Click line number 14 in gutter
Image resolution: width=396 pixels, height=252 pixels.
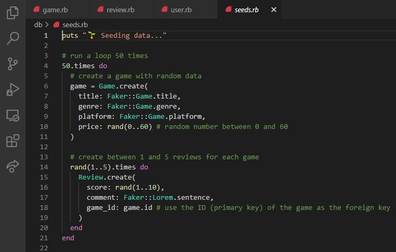click(x=44, y=167)
